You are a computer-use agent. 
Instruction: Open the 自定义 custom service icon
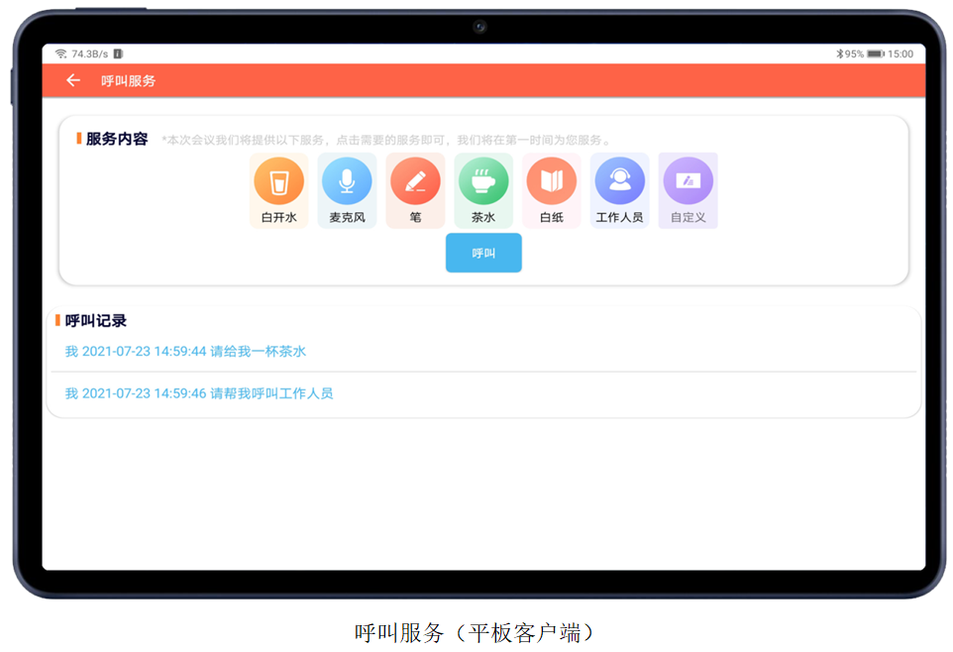click(688, 189)
